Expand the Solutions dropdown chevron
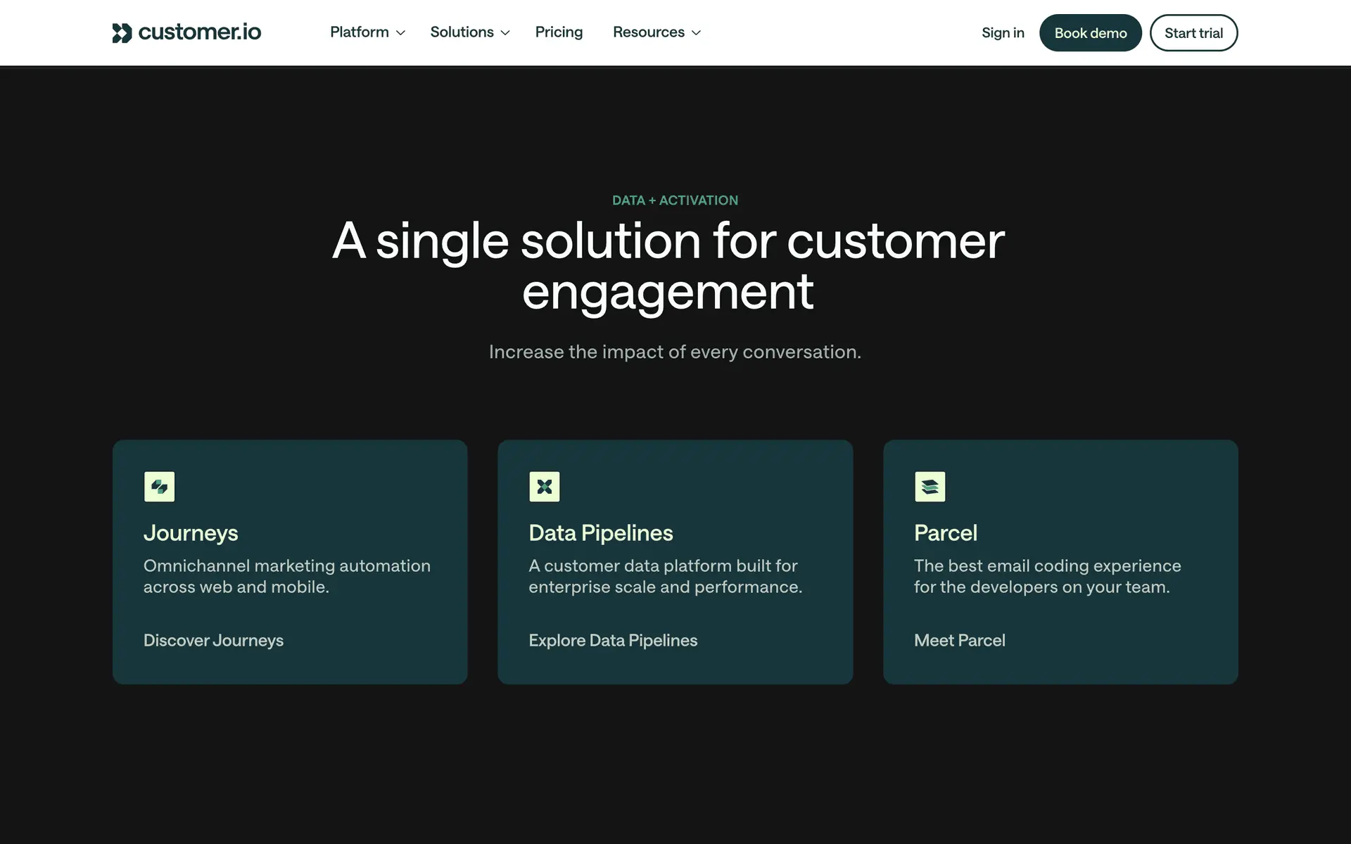This screenshot has height=844, width=1351. coord(505,33)
